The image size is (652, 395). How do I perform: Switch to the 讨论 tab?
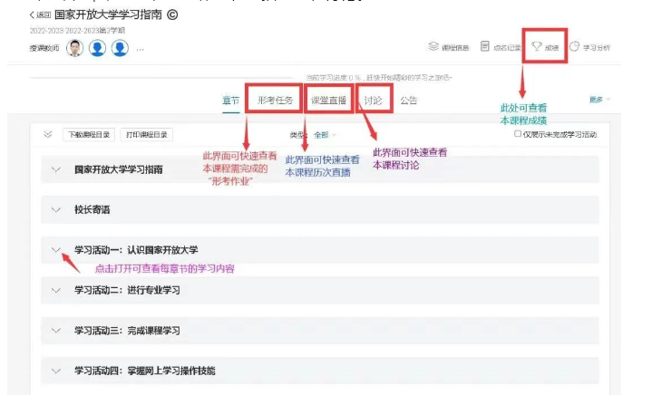tap(373, 100)
